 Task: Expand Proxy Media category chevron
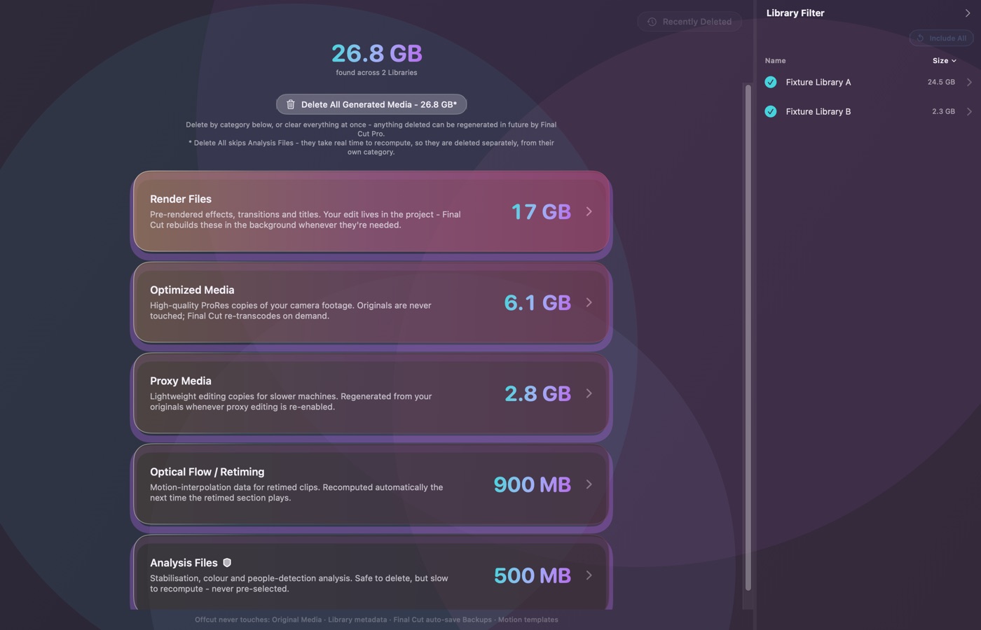[589, 393]
